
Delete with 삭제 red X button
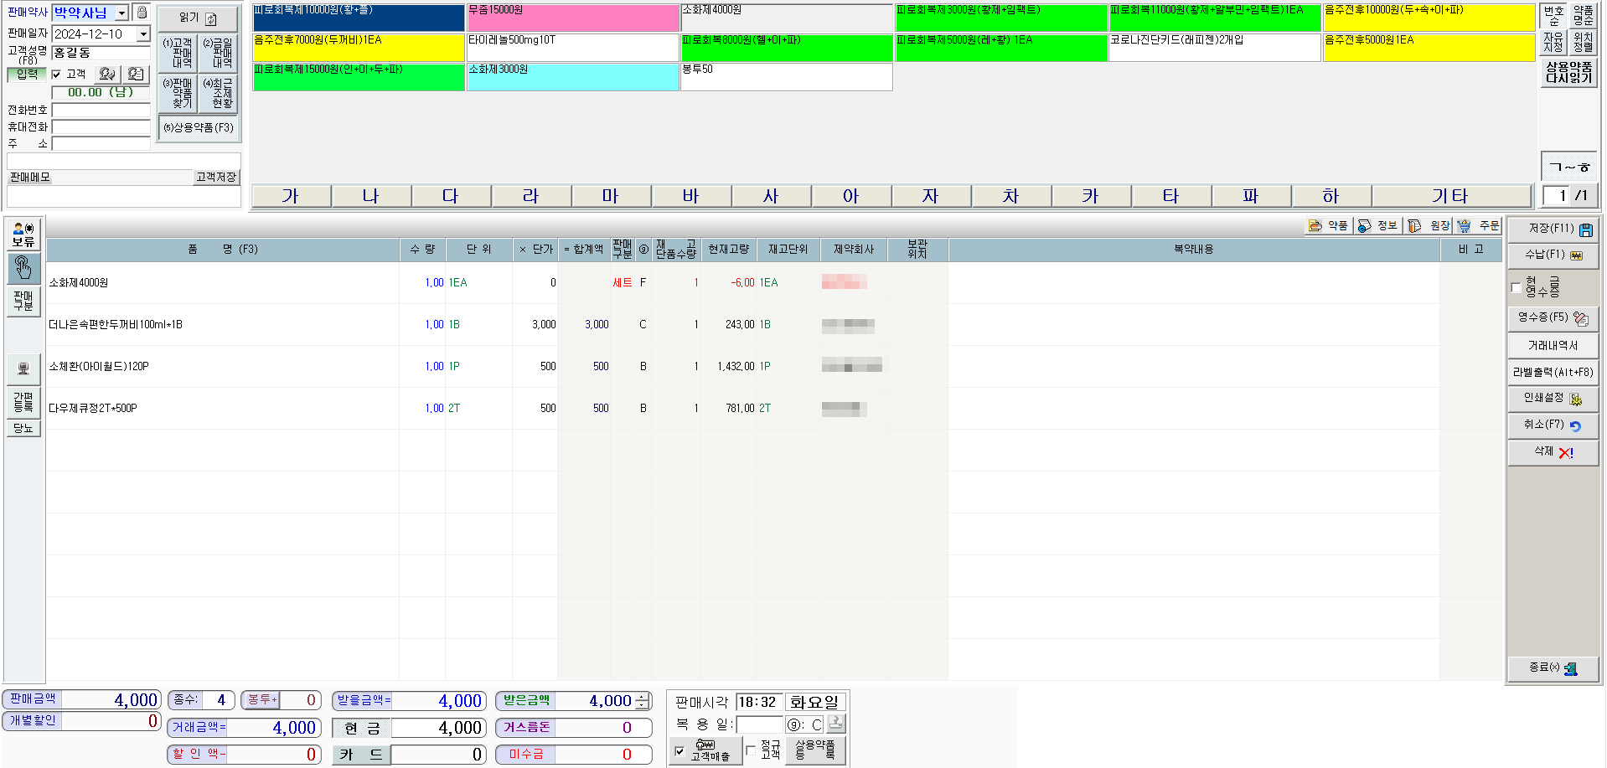coord(1553,452)
